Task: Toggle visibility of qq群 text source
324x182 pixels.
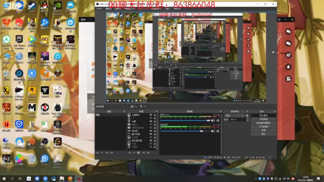Action: (151, 121)
